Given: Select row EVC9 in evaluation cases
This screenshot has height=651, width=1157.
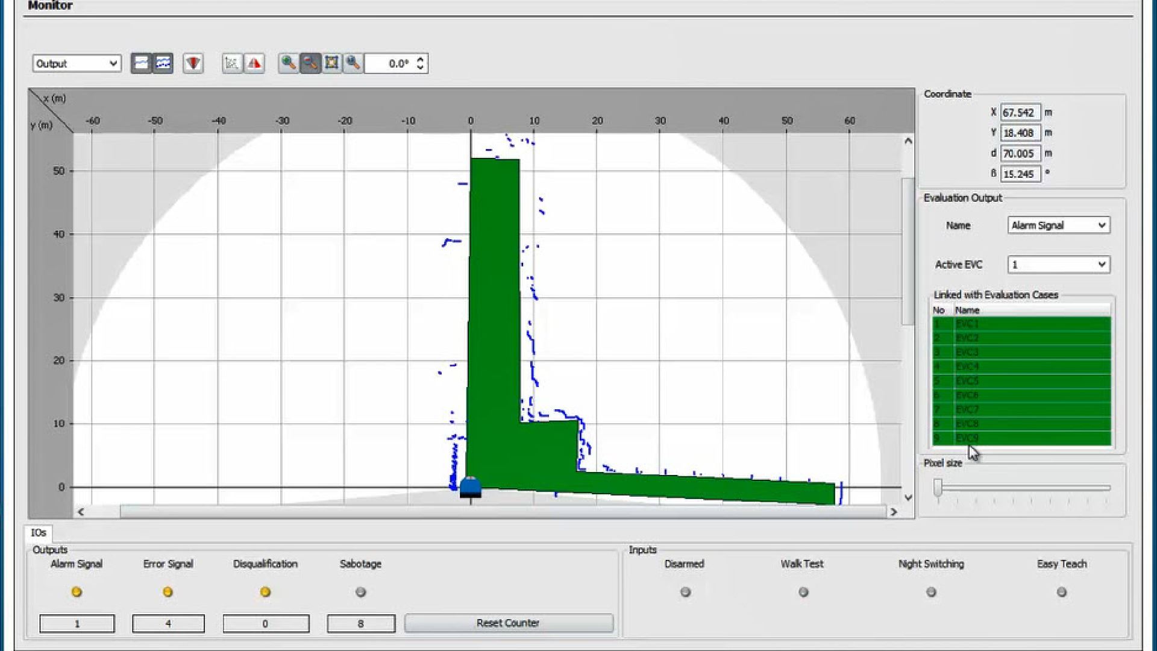Looking at the screenshot, I should click(1021, 438).
